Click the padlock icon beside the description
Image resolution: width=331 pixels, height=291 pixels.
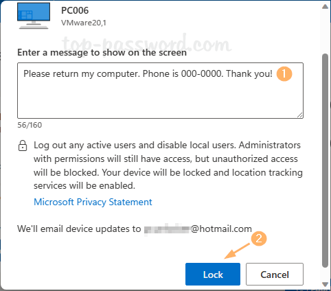point(23,146)
